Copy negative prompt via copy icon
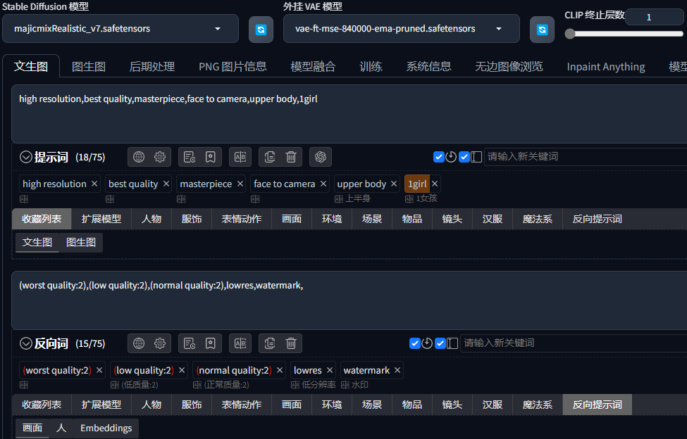The height and width of the screenshot is (439, 687). pos(269,343)
